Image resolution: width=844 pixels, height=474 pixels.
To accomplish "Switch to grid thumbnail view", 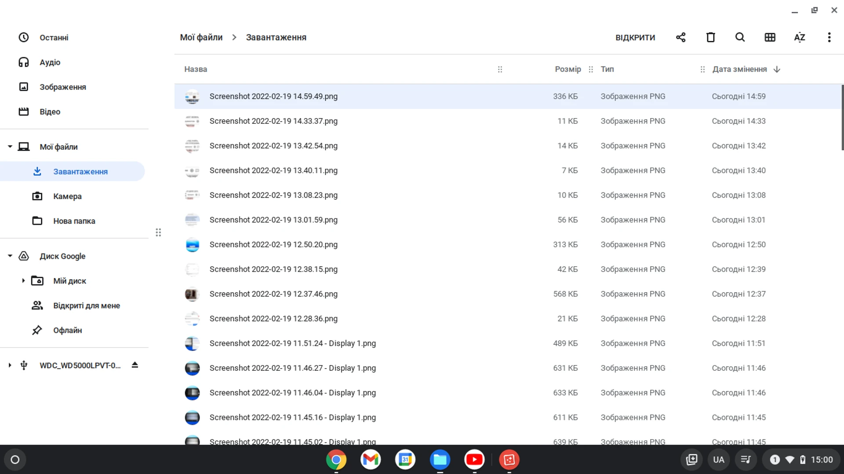I will pos(770,37).
